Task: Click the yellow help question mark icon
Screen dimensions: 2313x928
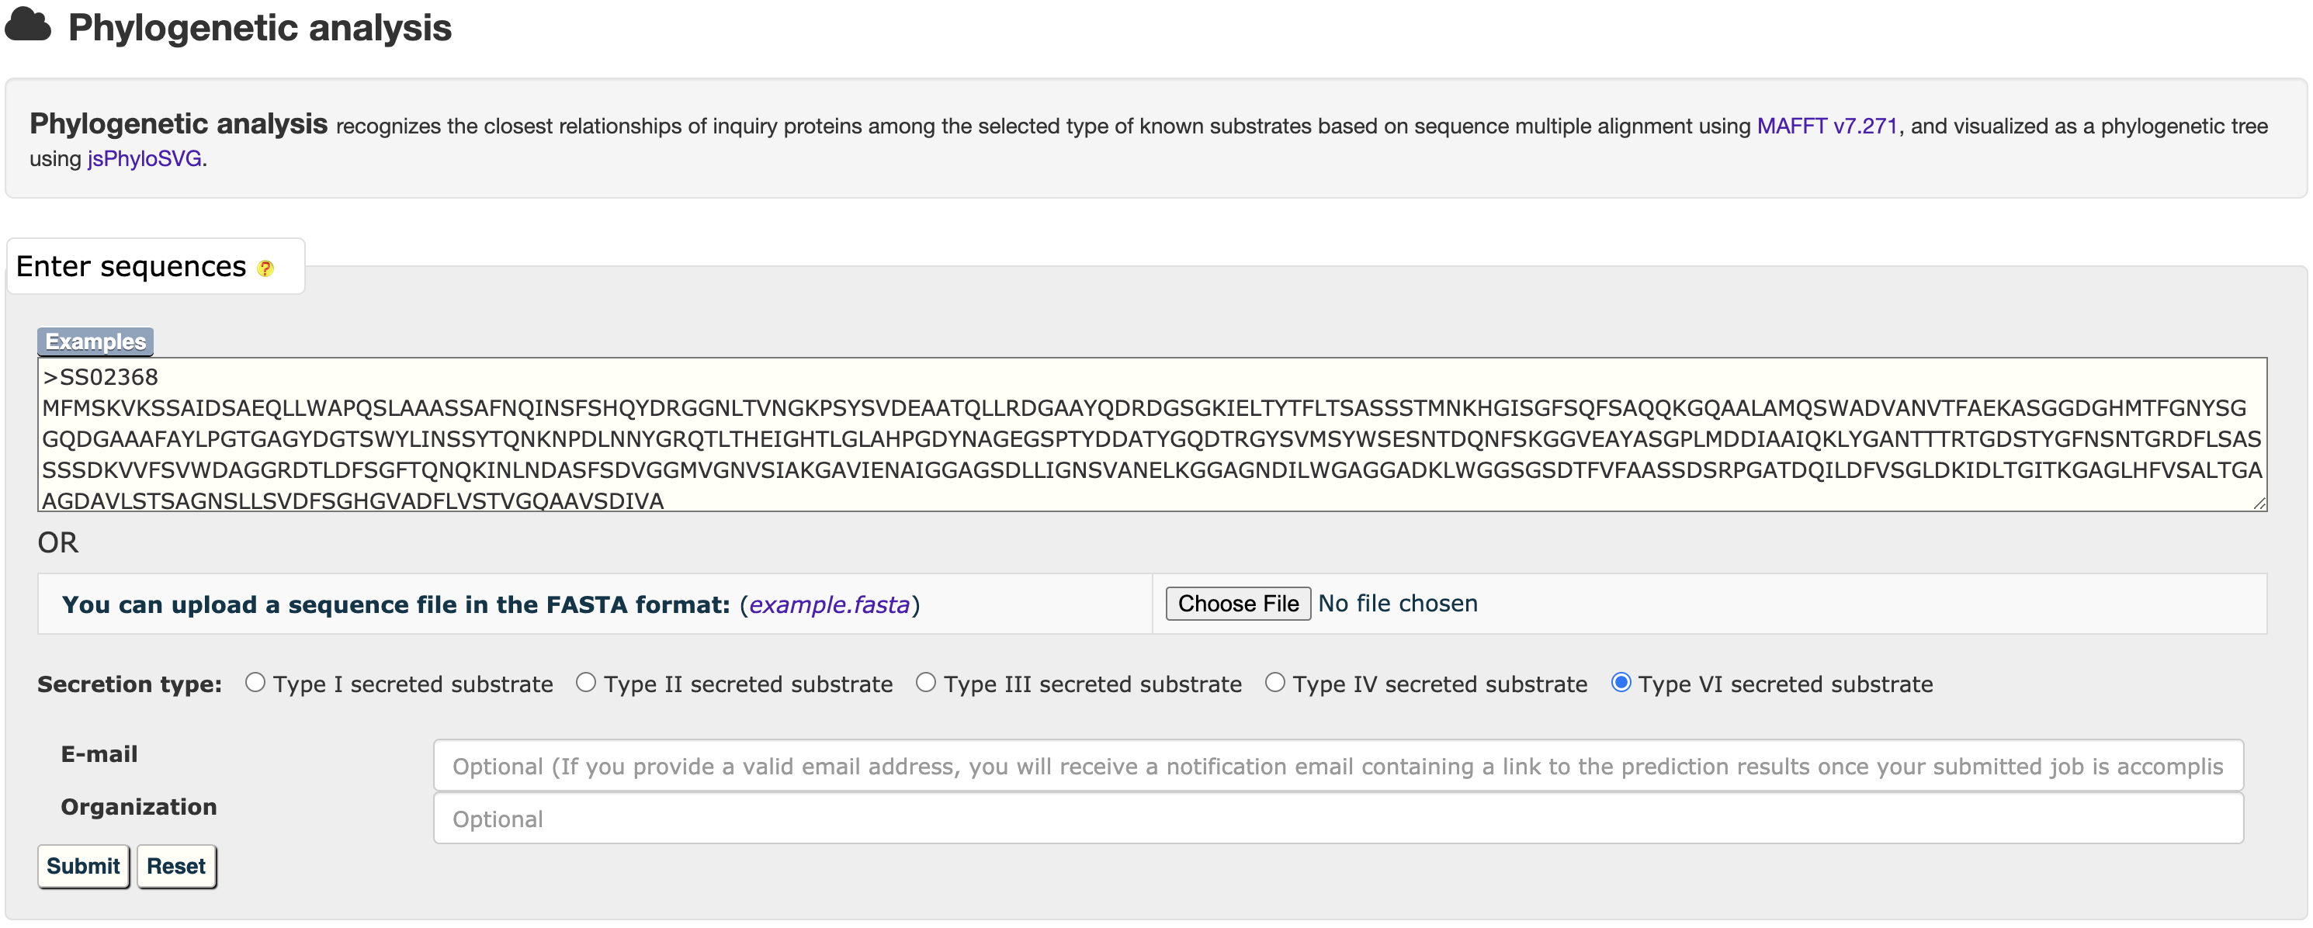Action: pos(265,268)
